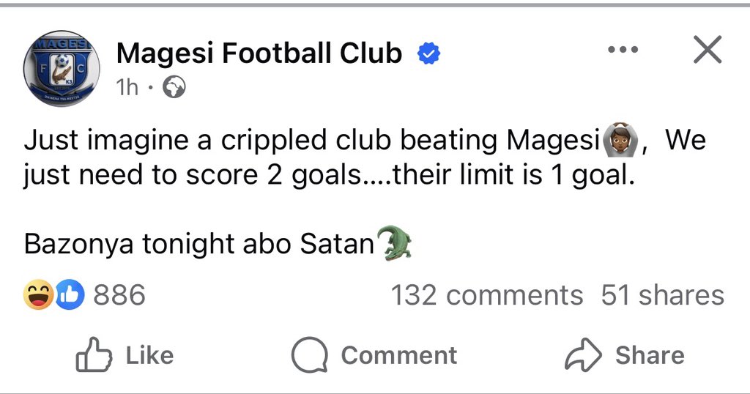Dismiss the post with the X icon
The height and width of the screenshot is (394, 750).
click(x=708, y=49)
